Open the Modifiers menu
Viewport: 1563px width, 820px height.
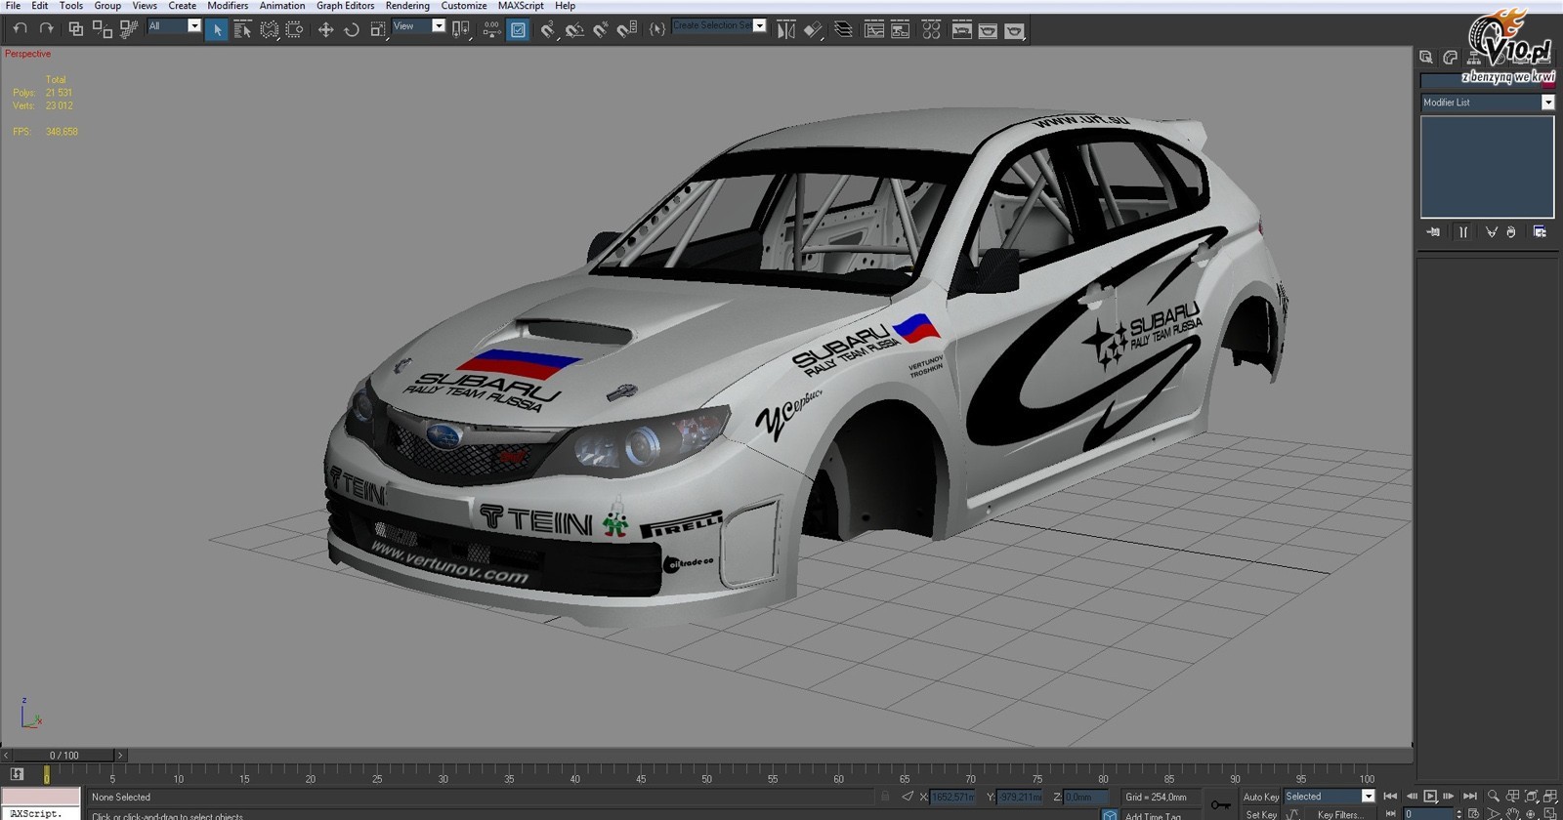(228, 6)
